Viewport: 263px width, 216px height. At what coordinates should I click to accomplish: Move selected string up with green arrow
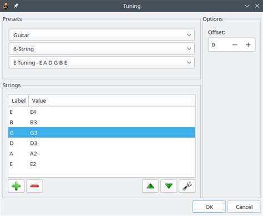coord(150,186)
